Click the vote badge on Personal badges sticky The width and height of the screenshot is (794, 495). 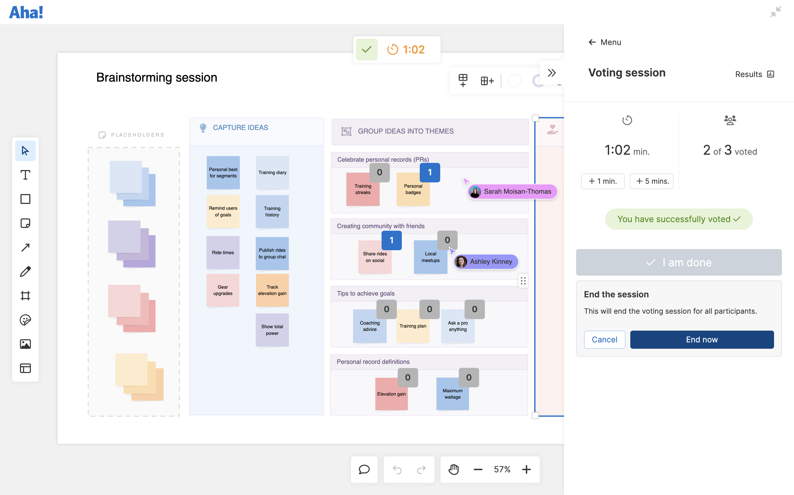tap(430, 172)
